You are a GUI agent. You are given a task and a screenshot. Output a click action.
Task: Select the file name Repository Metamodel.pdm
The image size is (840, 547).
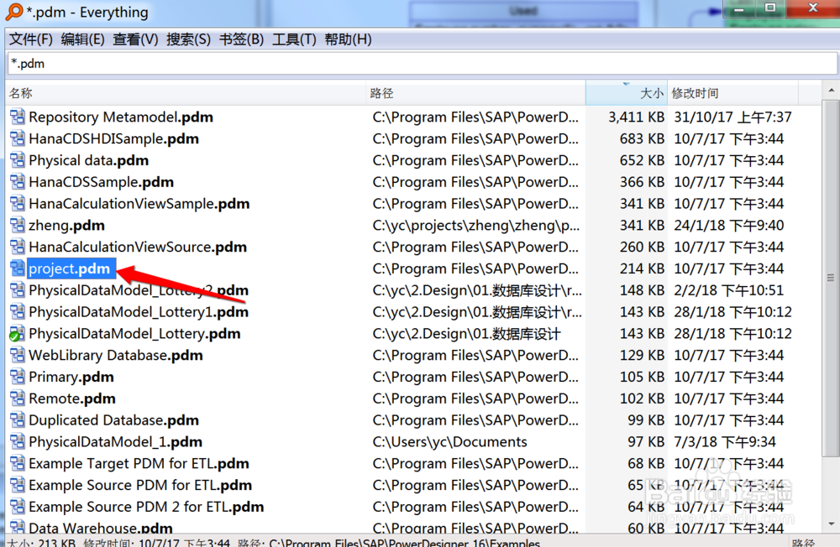pos(121,117)
